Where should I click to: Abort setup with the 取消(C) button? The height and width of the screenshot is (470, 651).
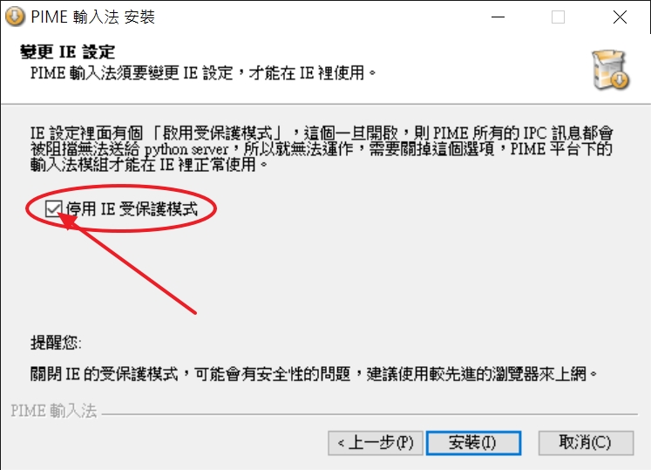[586, 443]
